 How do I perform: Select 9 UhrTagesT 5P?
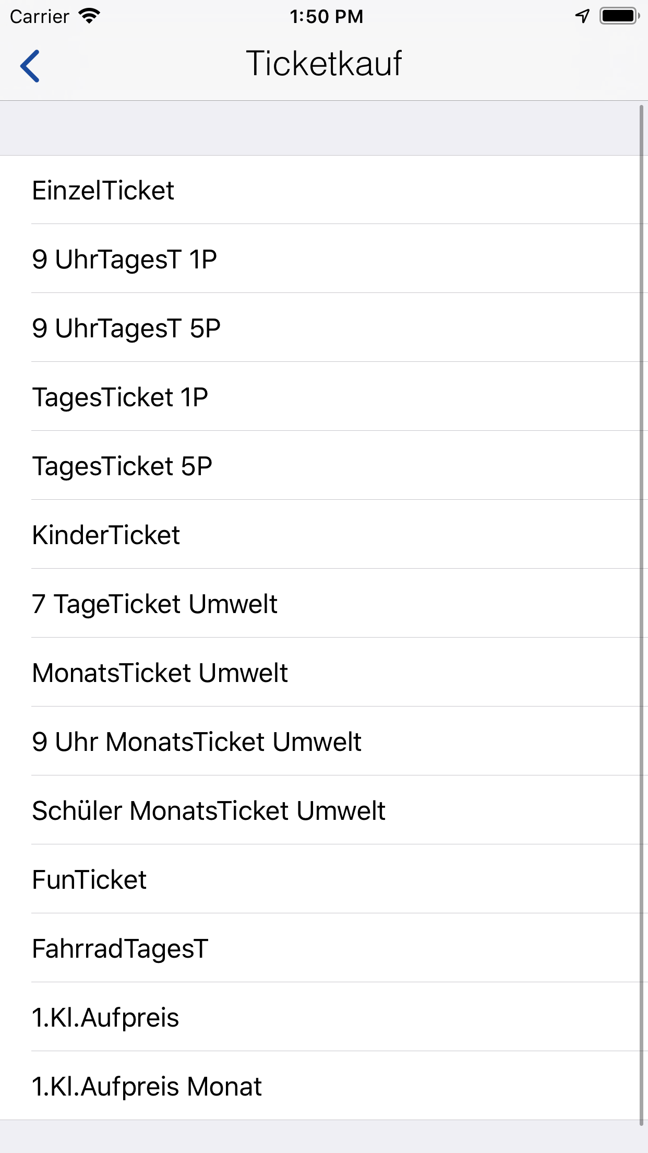click(x=323, y=327)
